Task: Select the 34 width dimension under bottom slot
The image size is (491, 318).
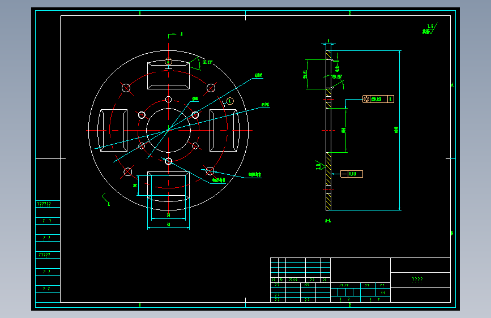Action: (x=168, y=215)
